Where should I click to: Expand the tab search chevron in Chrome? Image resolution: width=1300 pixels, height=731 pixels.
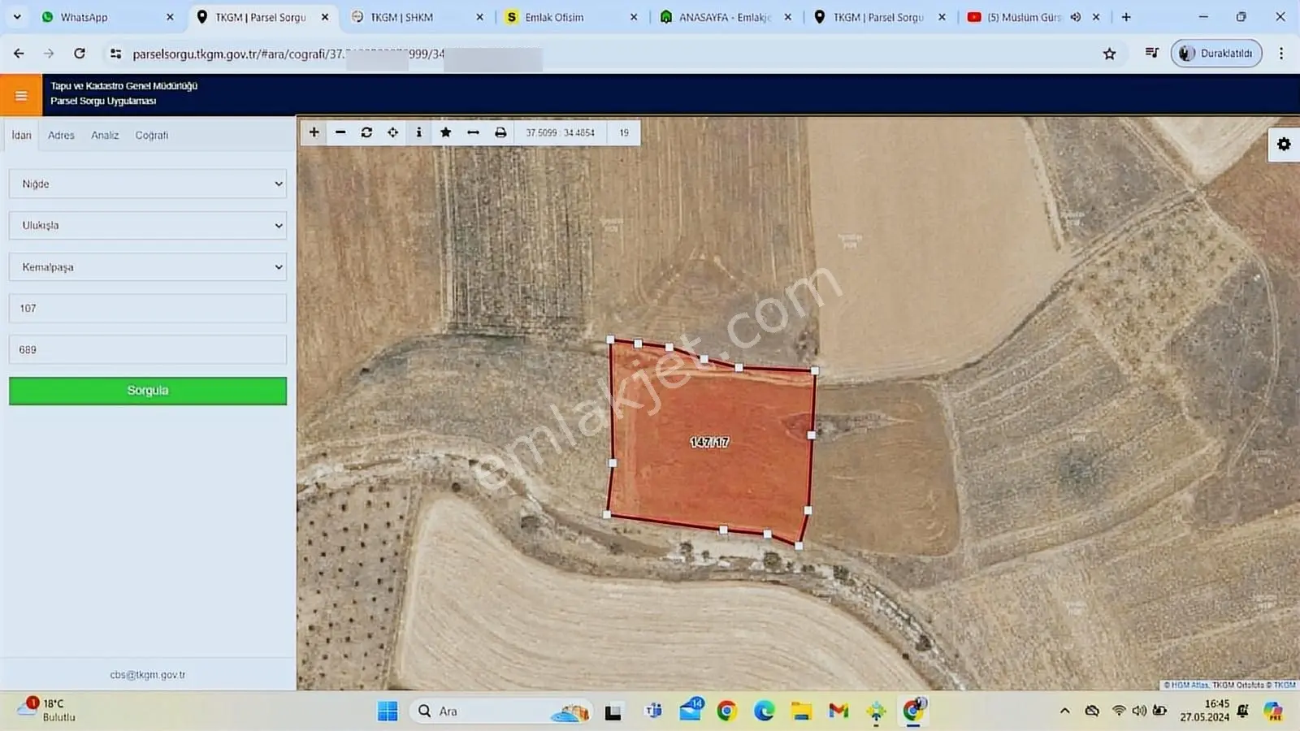point(17,17)
